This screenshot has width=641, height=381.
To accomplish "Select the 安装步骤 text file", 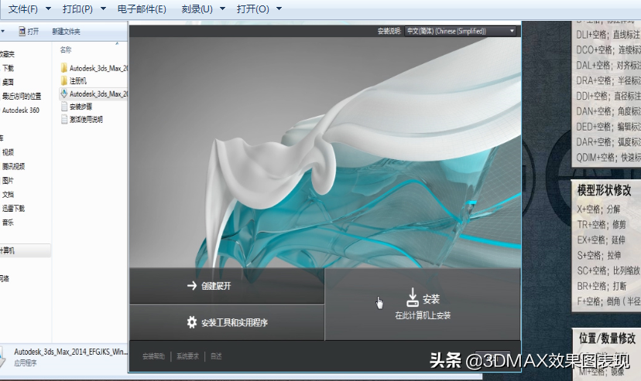I will point(77,107).
